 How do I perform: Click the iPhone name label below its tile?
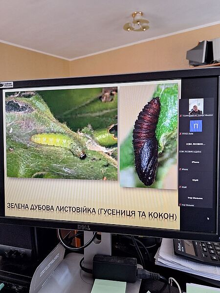point(185,169)
